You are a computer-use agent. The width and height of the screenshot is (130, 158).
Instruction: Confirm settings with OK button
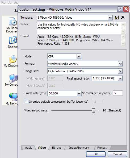pyautogui.click(x=96, y=154)
